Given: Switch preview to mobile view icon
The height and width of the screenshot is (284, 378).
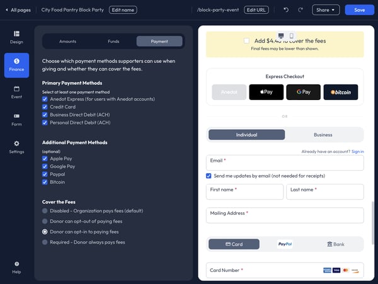Looking at the screenshot, I should point(292,36).
